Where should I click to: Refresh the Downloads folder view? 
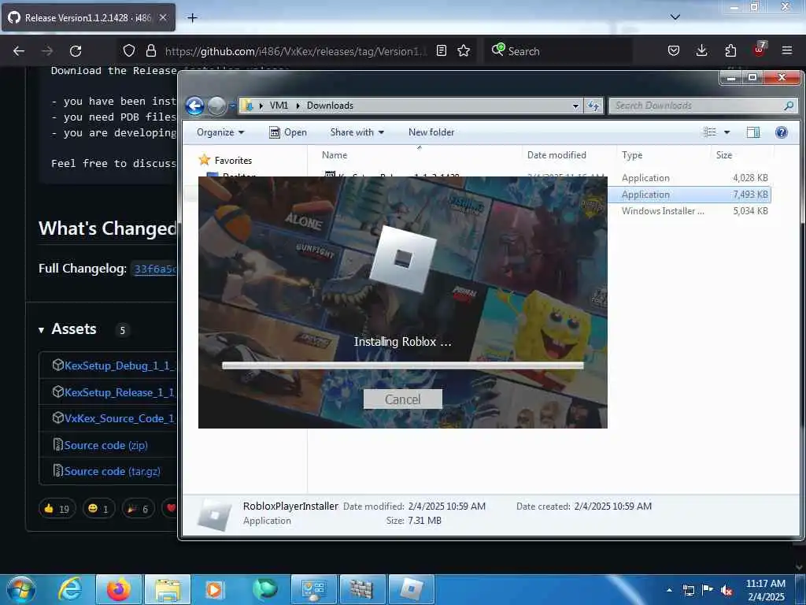(x=593, y=106)
